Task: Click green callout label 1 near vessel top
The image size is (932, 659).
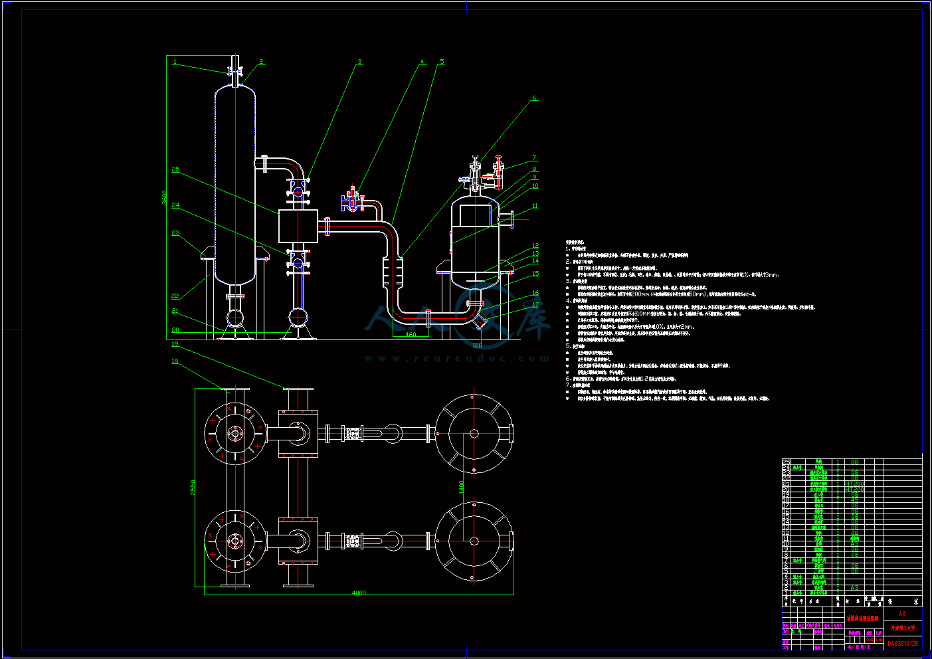Action: click(x=175, y=62)
